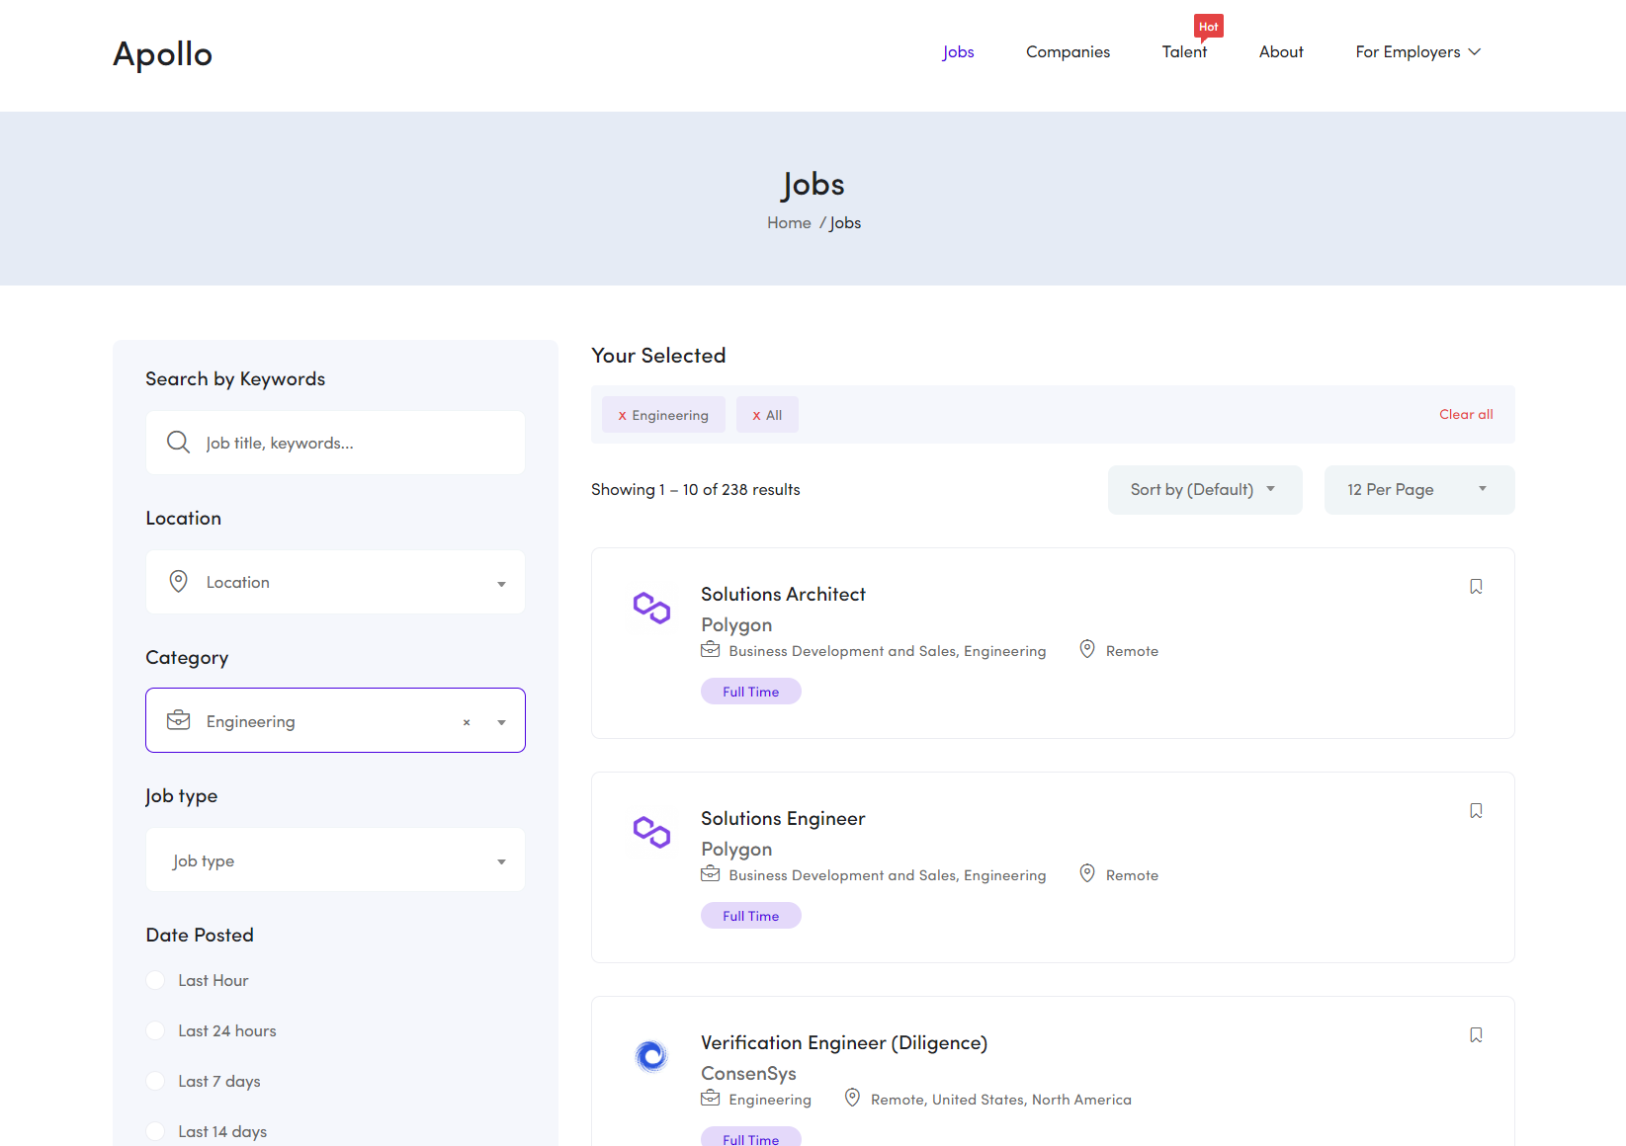Click 'Showing 1 – 10 of 238 results' text
This screenshot has height=1146, width=1626.
click(696, 490)
